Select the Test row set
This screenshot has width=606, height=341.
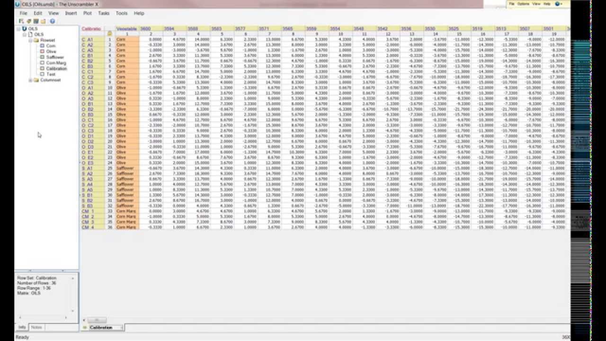[x=51, y=74]
